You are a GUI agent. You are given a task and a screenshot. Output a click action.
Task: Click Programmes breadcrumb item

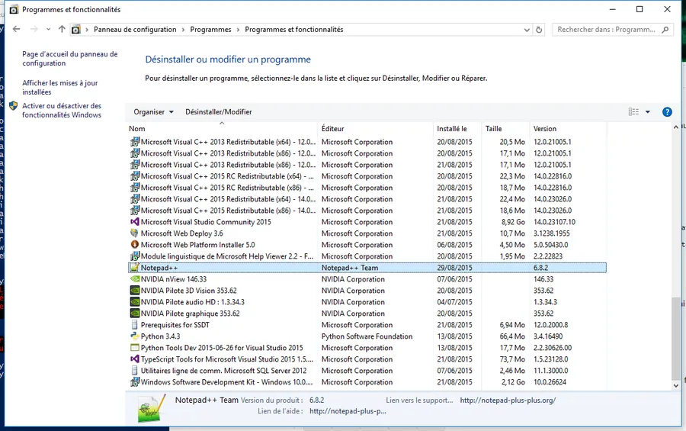[x=210, y=29]
